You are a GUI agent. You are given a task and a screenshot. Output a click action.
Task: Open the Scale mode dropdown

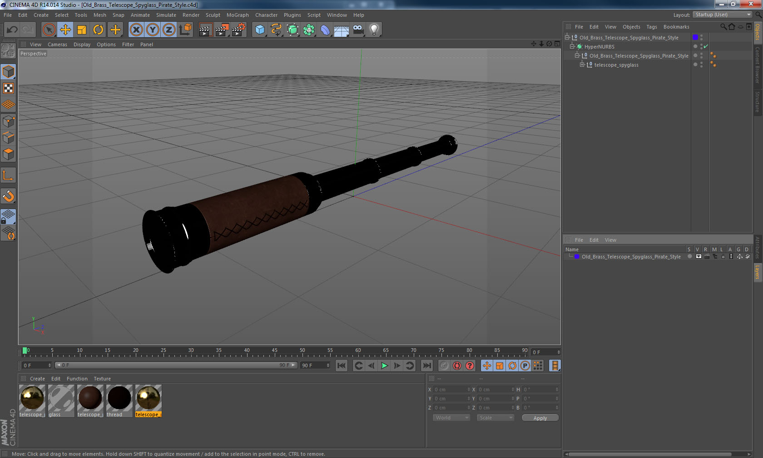495,418
